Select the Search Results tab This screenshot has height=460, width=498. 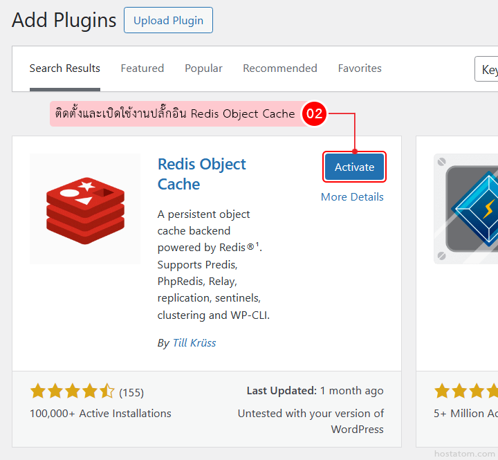[65, 68]
